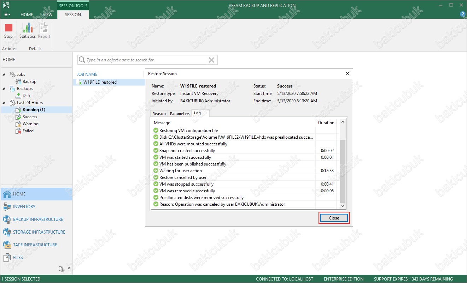Screen dimensions: 467x283
Task: Open the INVENTORY navigation pane
Action: click(36, 207)
